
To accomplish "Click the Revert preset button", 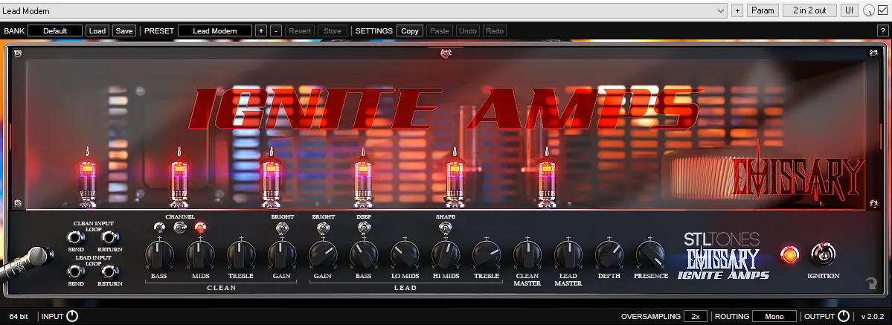I will click(300, 30).
